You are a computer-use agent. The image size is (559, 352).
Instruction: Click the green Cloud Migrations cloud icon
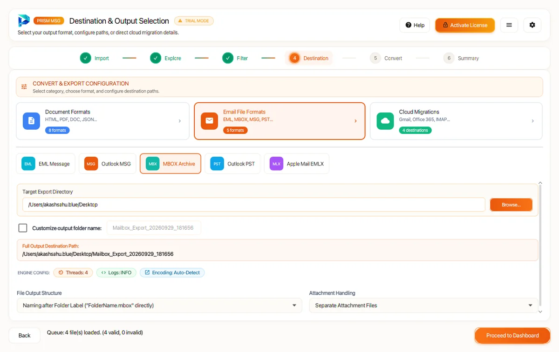tap(385, 121)
